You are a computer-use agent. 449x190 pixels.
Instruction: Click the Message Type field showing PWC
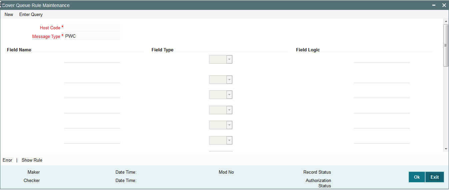pyautogui.click(x=92, y=36)
